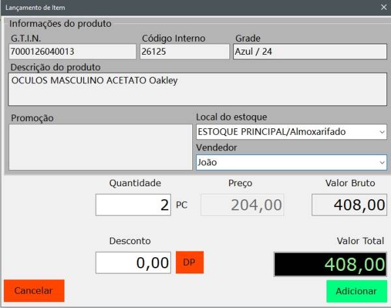Close the Lançamento de Item dialog
This screenshot has width=391, height=308.
[x=383, y=7]
